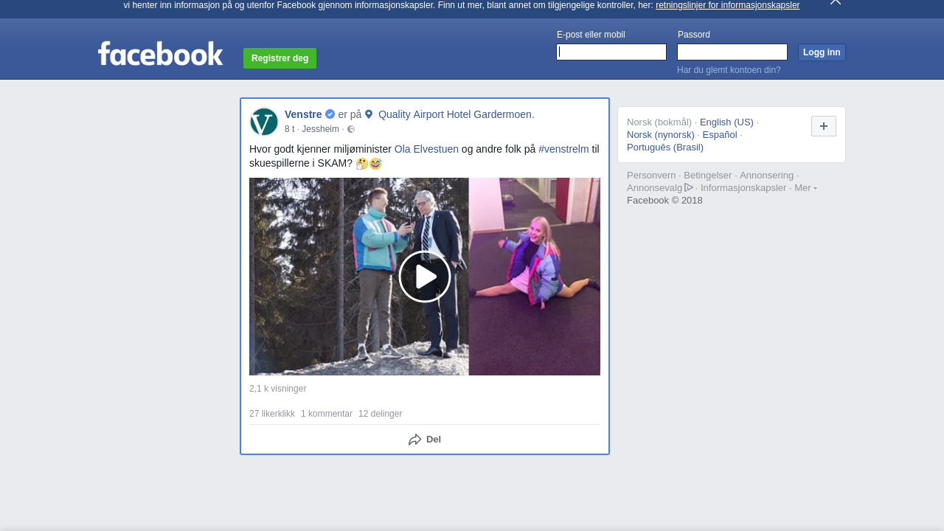The height and width of the screenshot is (531, 944).
Task: Click the Facebook logo
Action: (160, 54)
